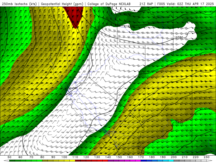Click the 120 value on the color scale
Image resolution: width=216 pixels, height=162 pixels.
86,157
